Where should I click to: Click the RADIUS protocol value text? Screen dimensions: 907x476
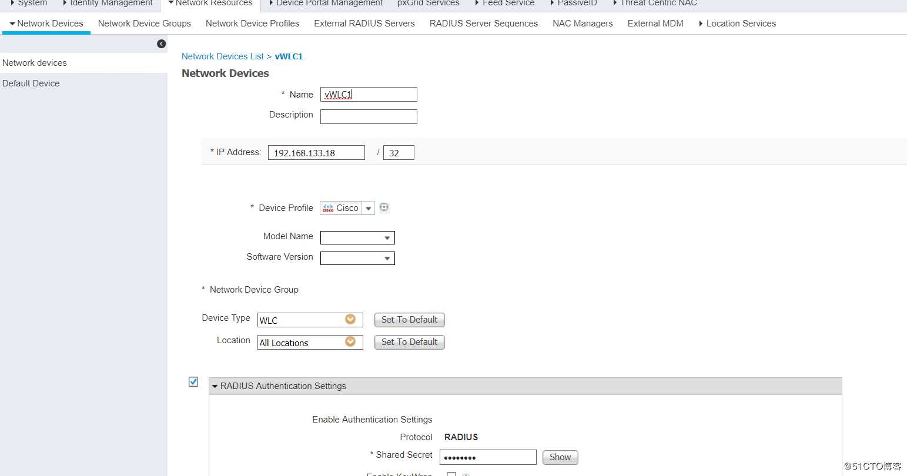pos(461,437)
